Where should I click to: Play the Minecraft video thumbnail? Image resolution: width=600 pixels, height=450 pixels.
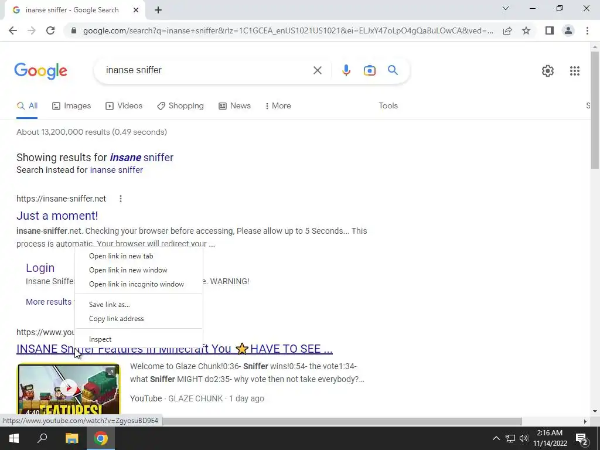click(69, 390)
